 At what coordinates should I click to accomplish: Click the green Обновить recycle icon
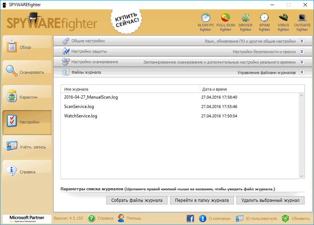pyautogui.click(x=285, y=218)
